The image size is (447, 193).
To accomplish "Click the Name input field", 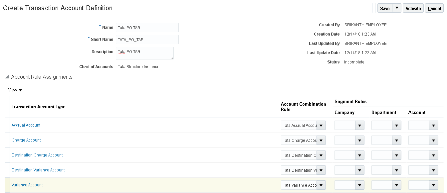I will pos(147,28).
